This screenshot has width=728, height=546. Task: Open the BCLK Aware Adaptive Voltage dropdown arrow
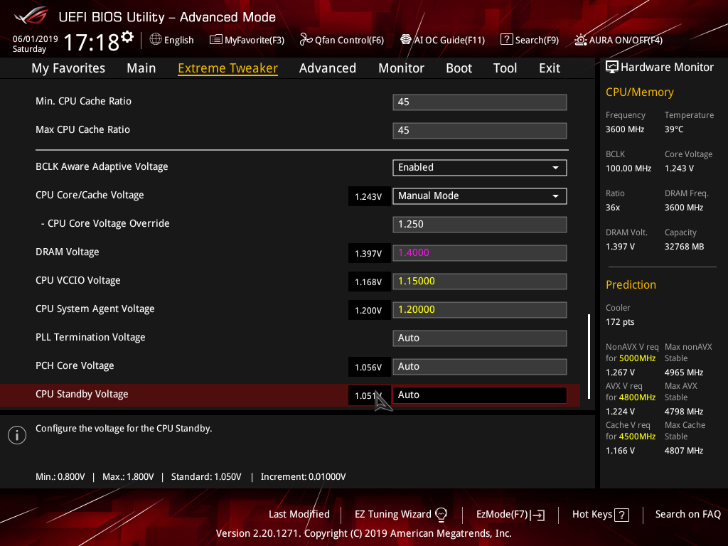(555, 168)
